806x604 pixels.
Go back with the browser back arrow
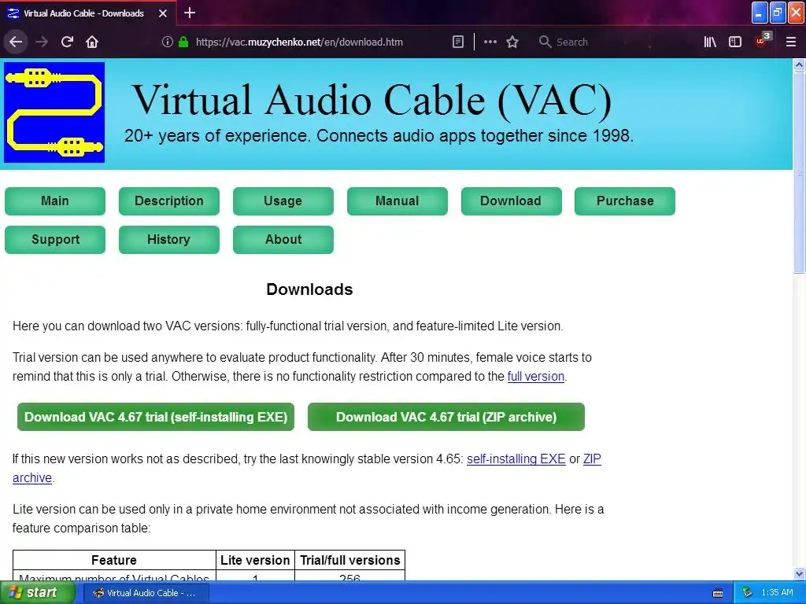tap(16, 42)
